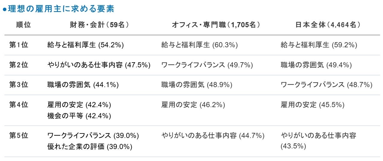The image size is (383, 161).
Task: Click the 日本全体(4,464名) column header
Action: click(328, 25)
